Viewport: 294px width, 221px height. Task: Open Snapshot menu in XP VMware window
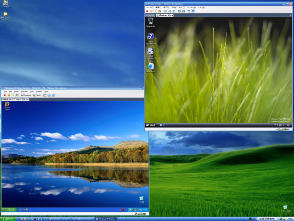[24, 92]
